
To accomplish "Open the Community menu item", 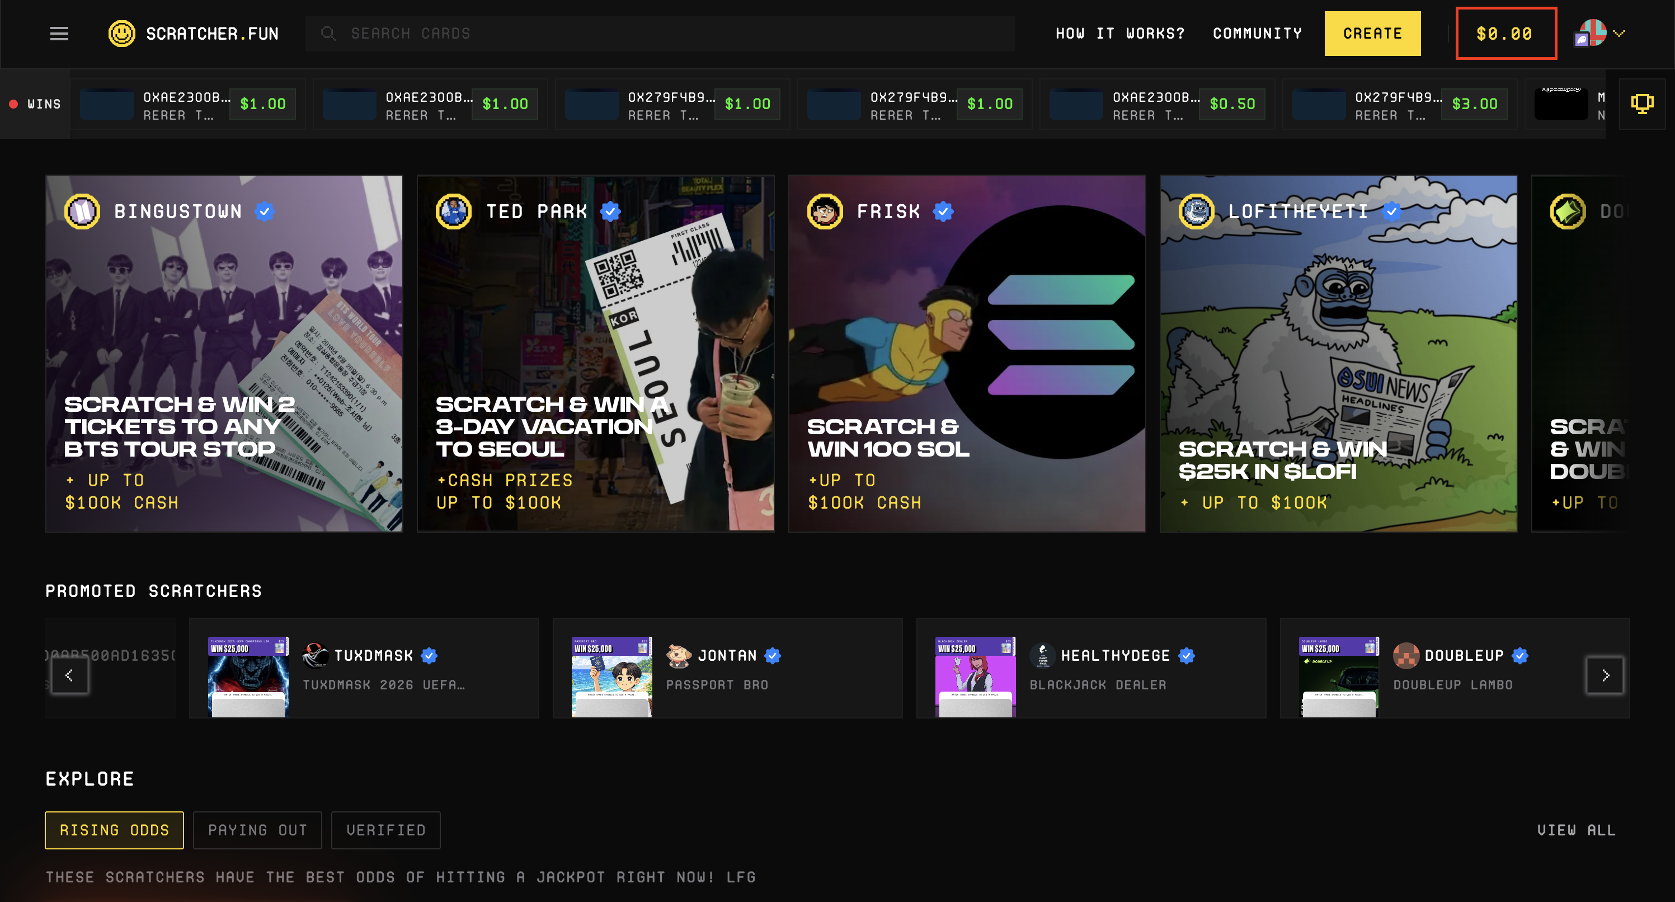I will click(x=1257, y=33).
